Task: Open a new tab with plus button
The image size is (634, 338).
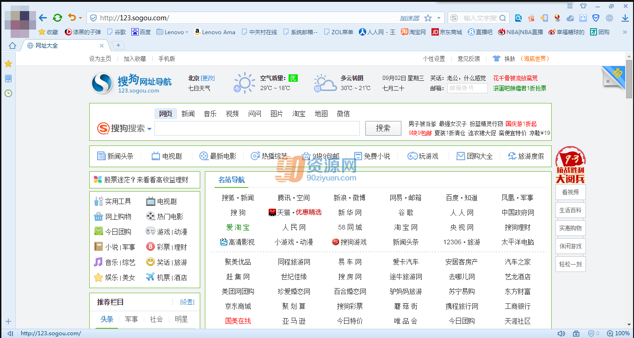Action: tap(118, 45)
